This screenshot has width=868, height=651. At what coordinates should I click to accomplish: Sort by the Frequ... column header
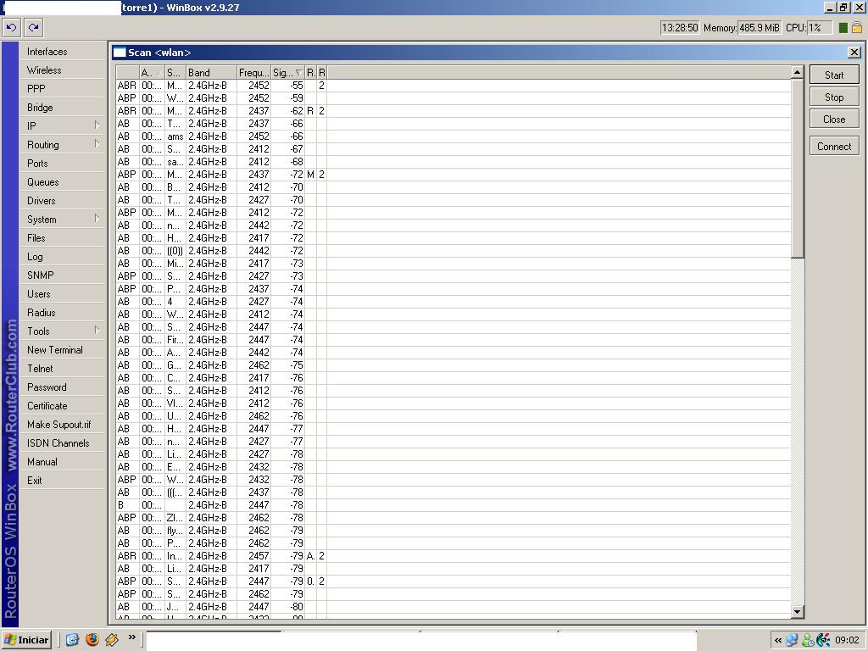(x=254, y=73)
